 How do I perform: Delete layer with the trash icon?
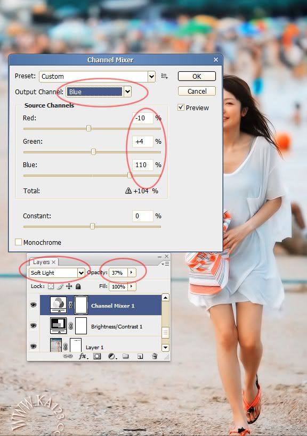click(x=155, y=356)
